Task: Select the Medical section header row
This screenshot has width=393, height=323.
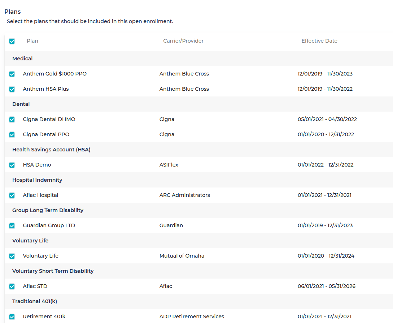Action: [22, 58]
